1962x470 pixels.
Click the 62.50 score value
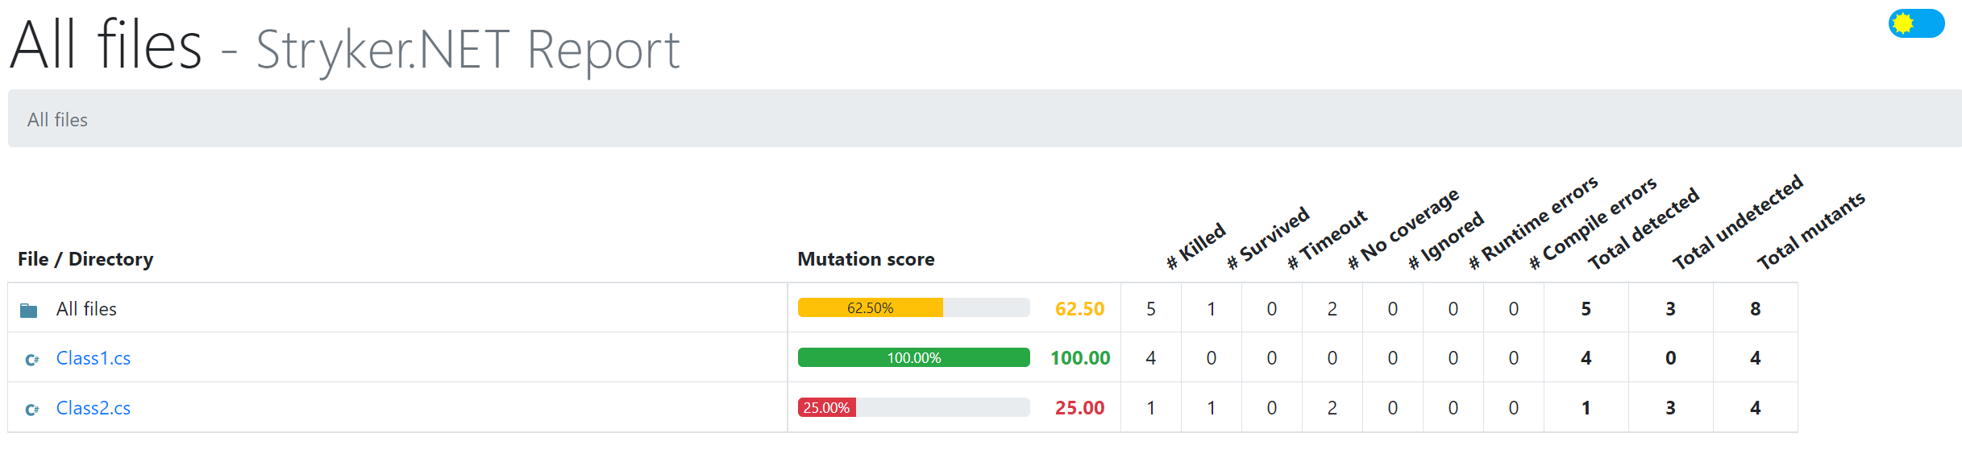point(1079,308)
